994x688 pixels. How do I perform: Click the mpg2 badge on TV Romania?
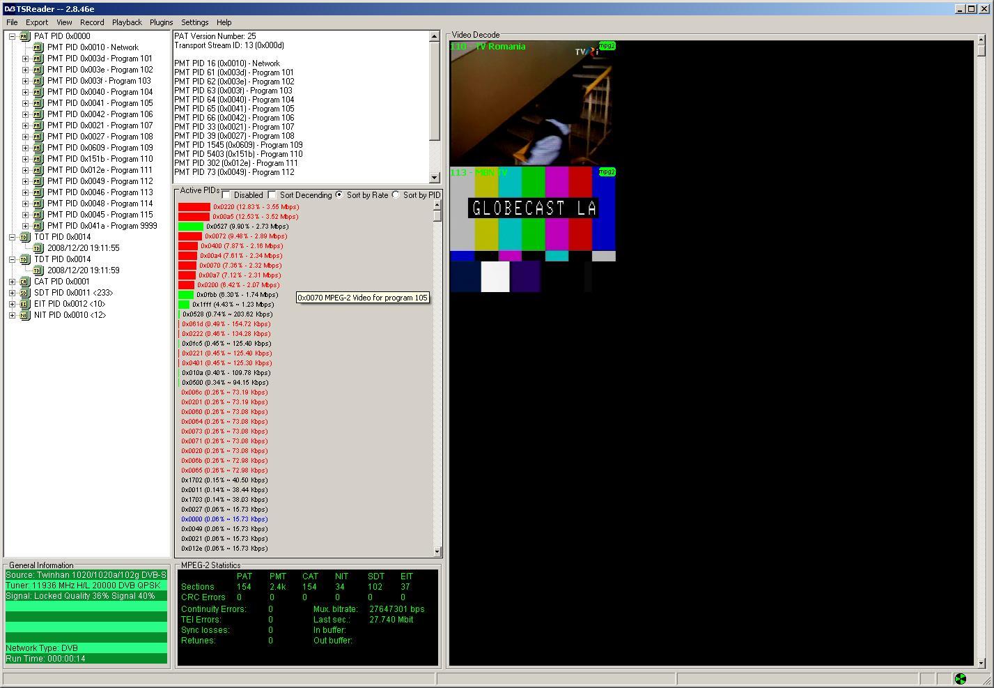click(x=607, y=46)
